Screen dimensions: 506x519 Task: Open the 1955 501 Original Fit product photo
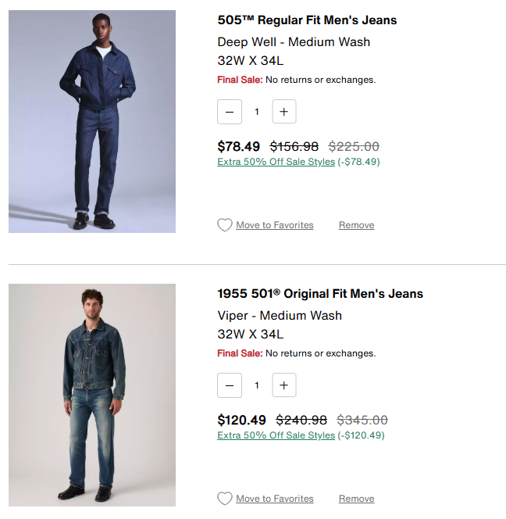92,395
